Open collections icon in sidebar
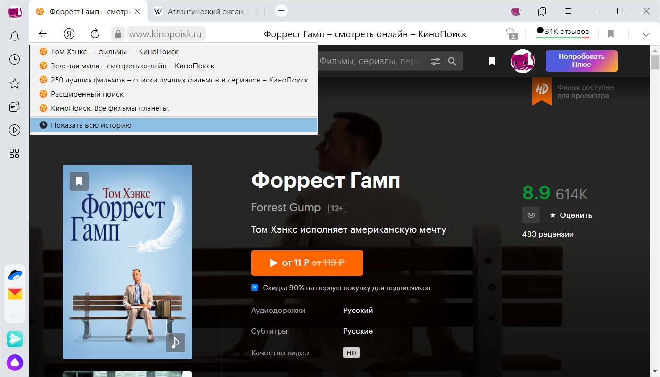Viewport: 660px width, 377px height. tap(15, 107)
